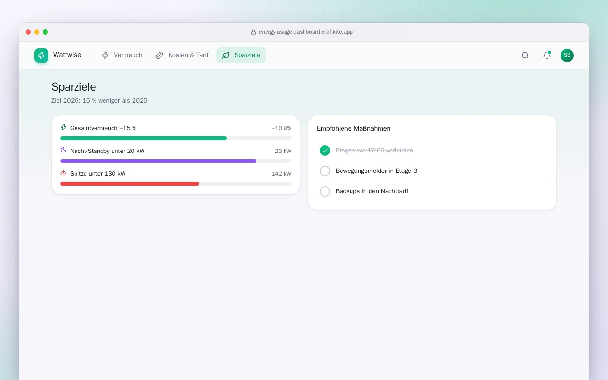
Task: Click 'Ziel 2026: 15 % weniger als 2025'
Action: pos(99,101)
